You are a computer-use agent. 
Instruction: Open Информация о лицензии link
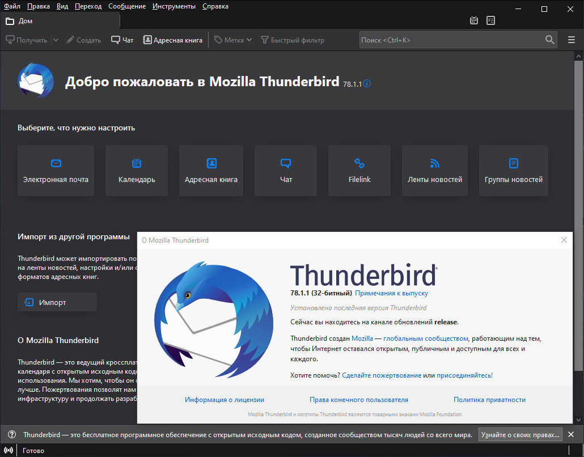225,400
